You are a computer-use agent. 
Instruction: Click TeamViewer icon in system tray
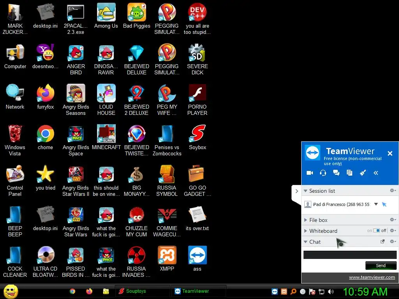tap(275, 292)
